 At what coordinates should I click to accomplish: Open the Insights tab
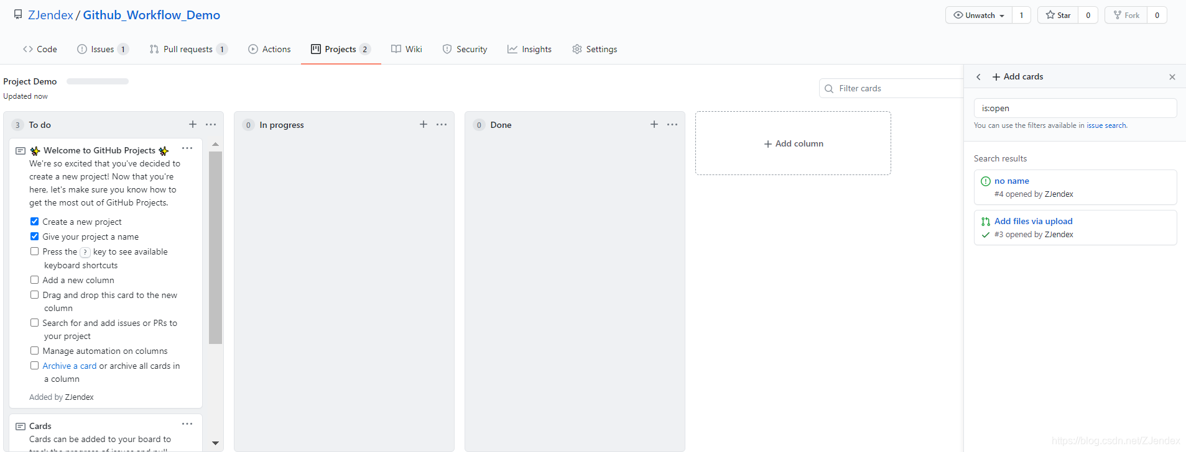pyautogui.click(x=529, y=49)
